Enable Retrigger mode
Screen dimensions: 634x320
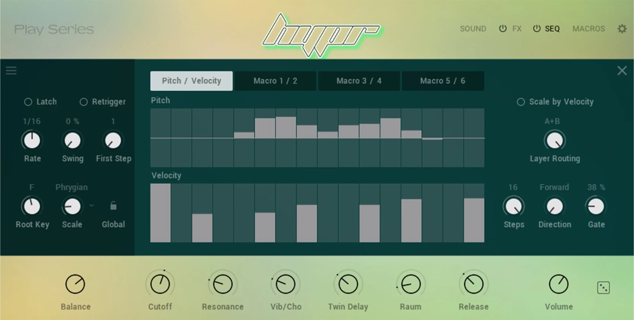[x=84, y=102]
